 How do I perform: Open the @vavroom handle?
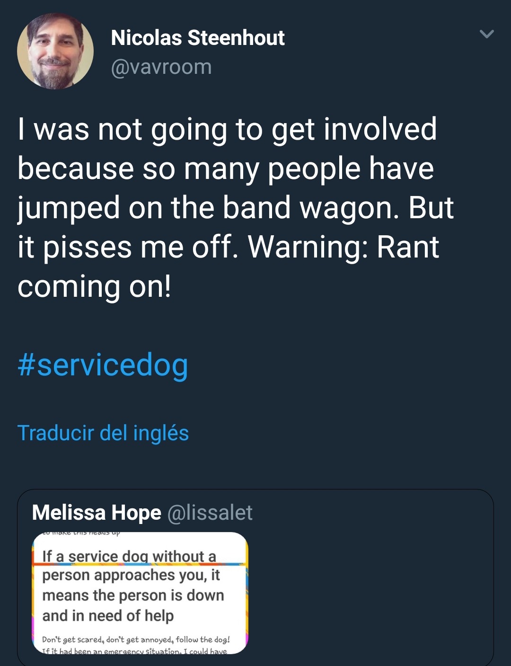[x=161, y=67]
